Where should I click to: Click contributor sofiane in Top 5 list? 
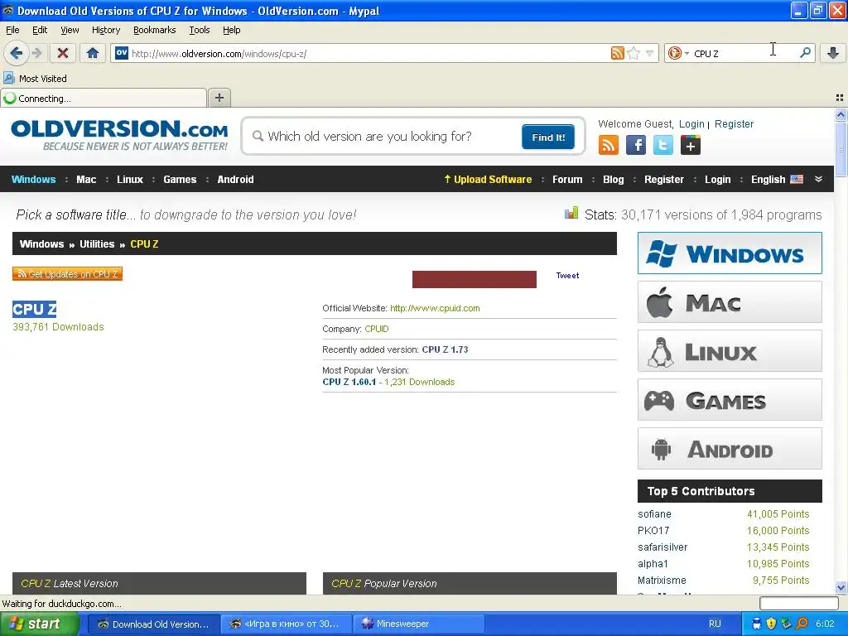654,513
